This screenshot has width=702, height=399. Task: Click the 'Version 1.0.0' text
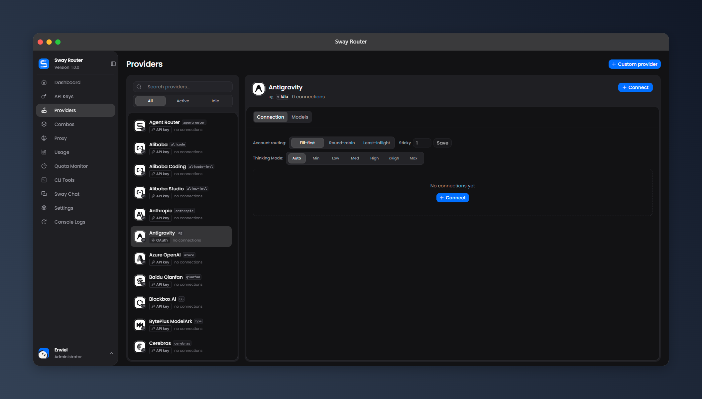(67, 67)
